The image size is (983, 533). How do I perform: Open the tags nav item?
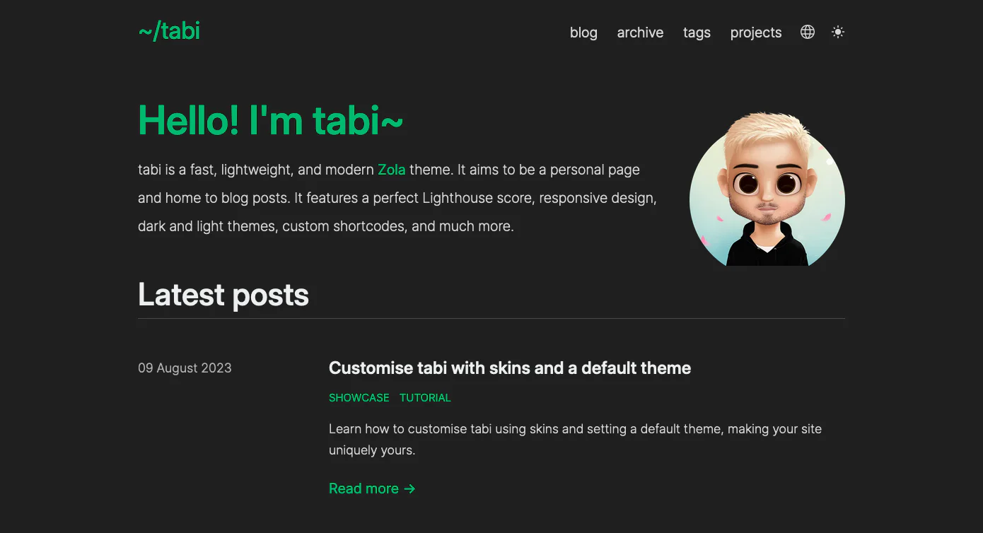click(697, 33)
